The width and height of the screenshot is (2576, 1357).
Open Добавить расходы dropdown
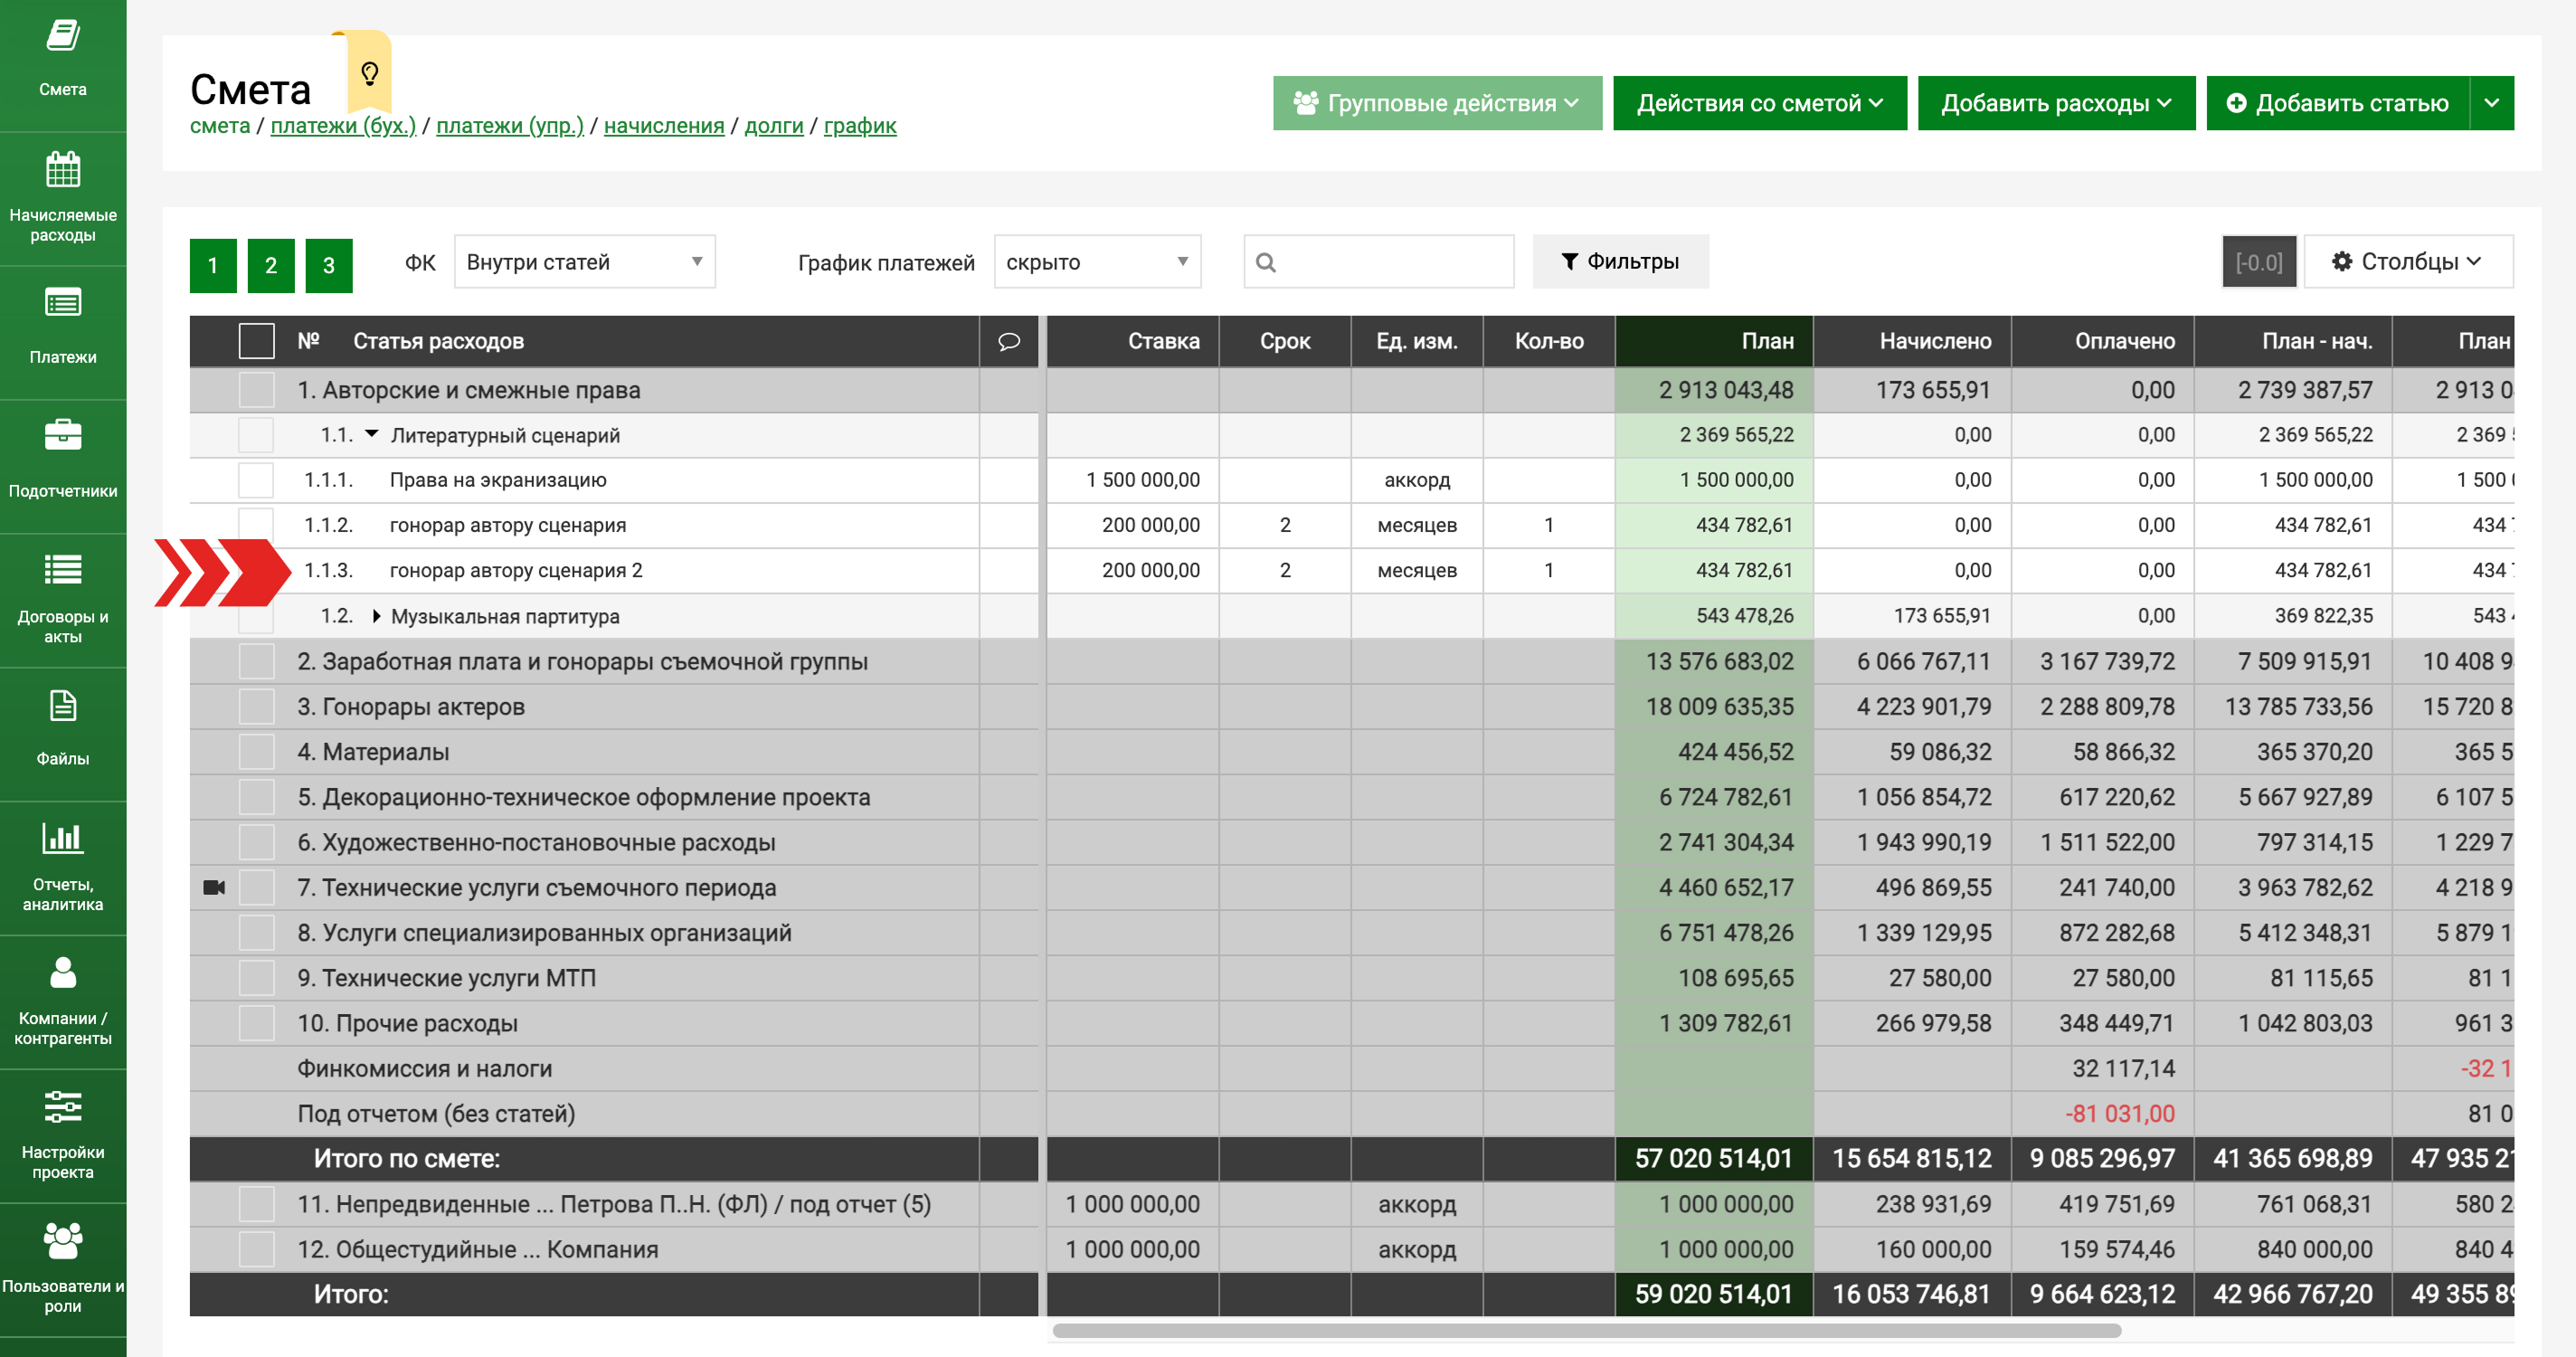[x=2056, y=103]
